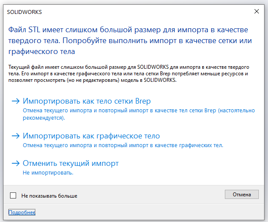Click the arrow icon beside Brep mesh import
Viewport: 268px width, 222px height.
click(16, 101)
